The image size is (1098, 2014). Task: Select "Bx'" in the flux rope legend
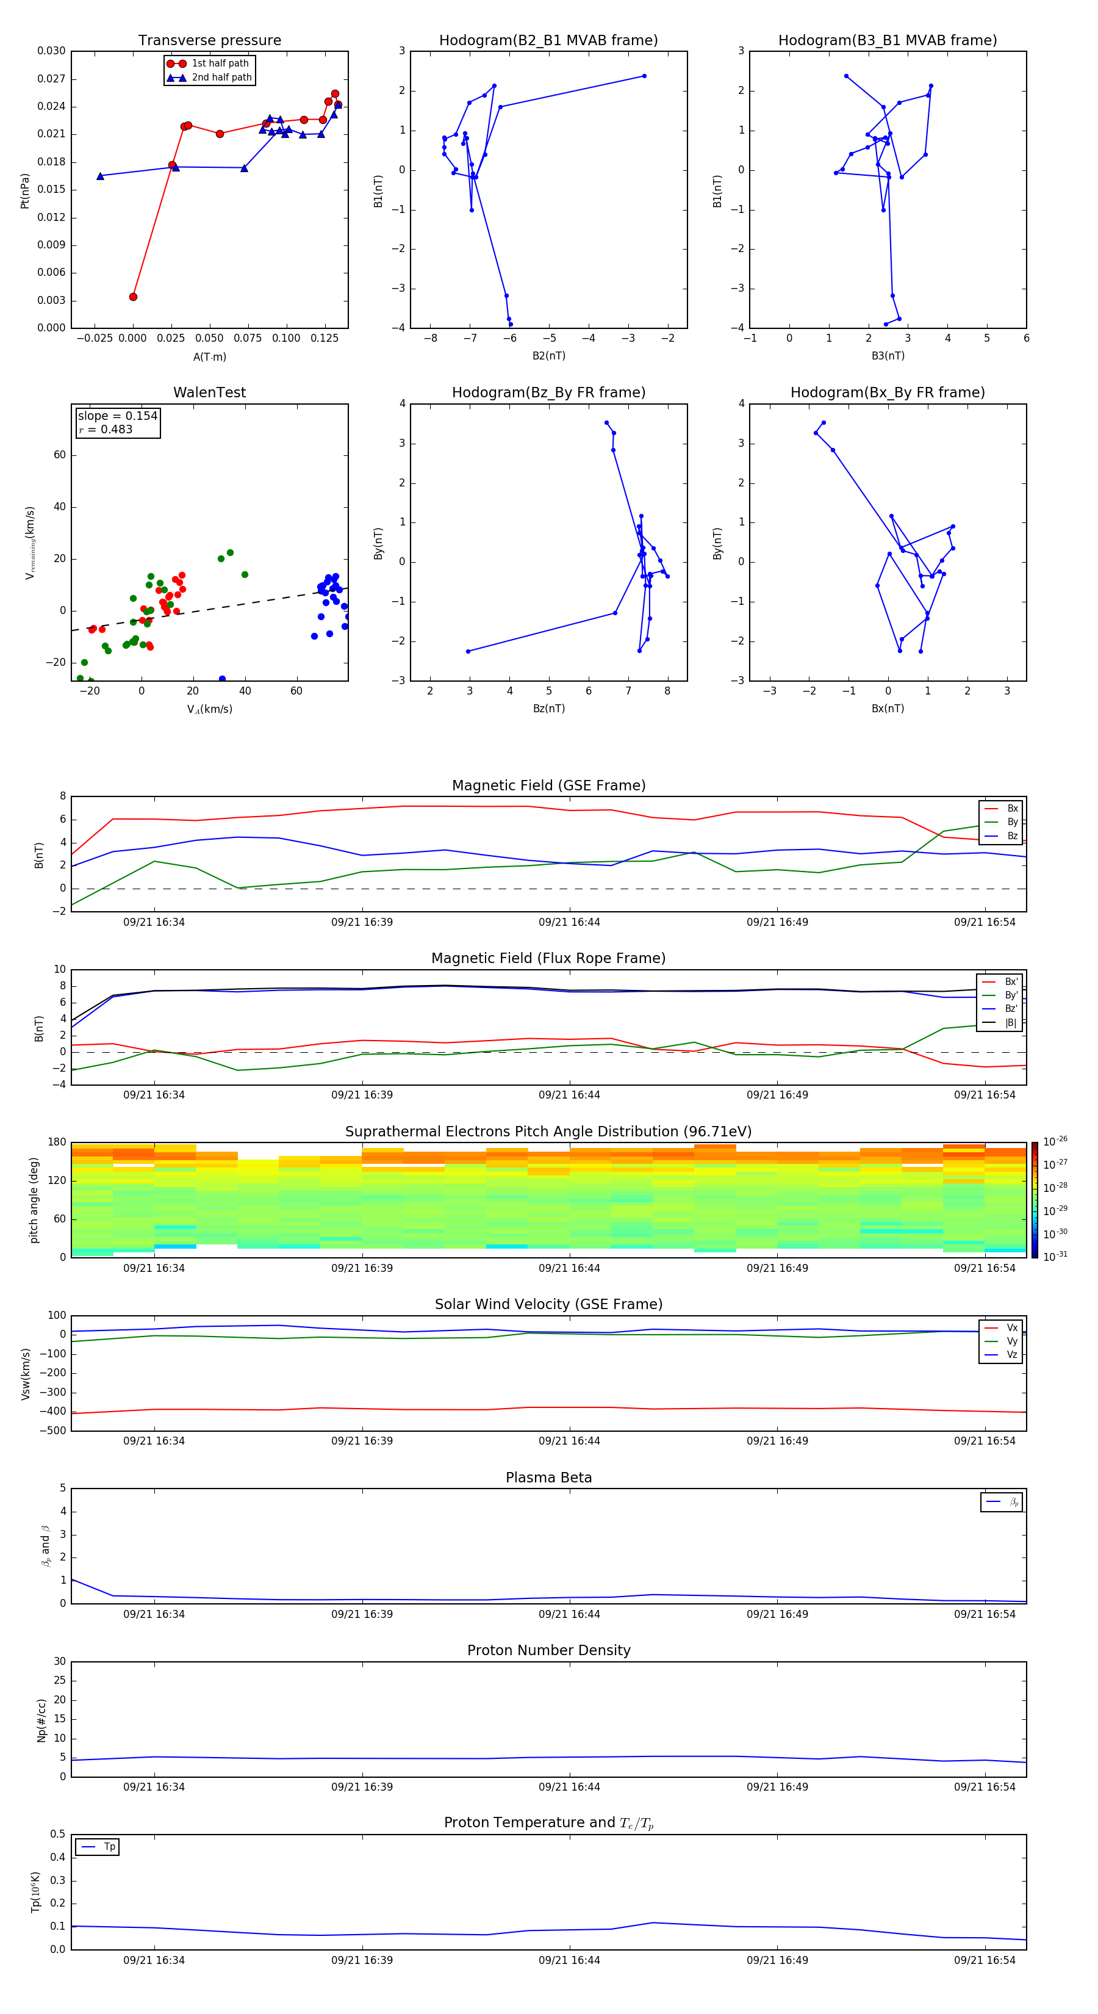point(1000,982)
